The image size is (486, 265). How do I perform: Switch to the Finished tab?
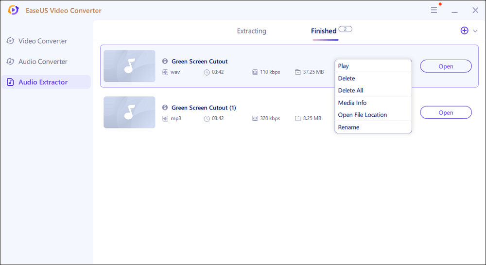324,31
